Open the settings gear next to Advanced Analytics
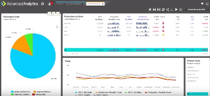Image resolution: width=210 pixels, height=96 pixels. click(42, 4)
